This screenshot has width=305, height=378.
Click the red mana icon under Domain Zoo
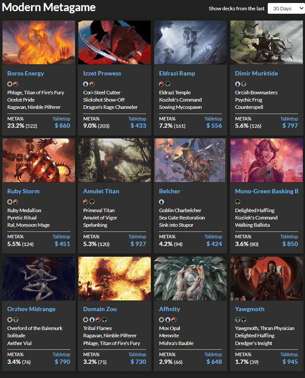pos(98,320)
